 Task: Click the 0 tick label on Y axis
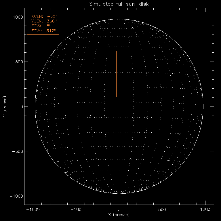[x=21, y=106]
